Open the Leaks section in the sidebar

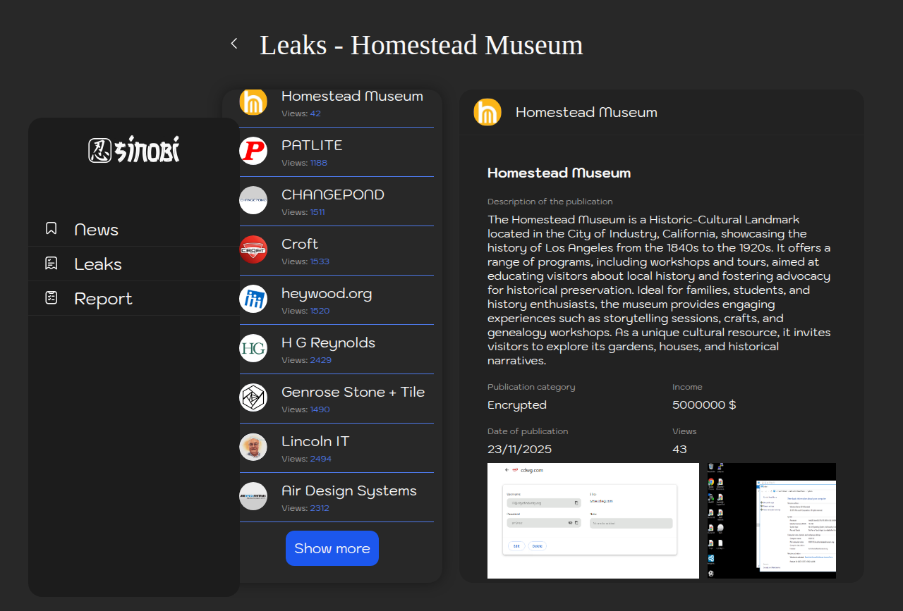coord(98,264)
